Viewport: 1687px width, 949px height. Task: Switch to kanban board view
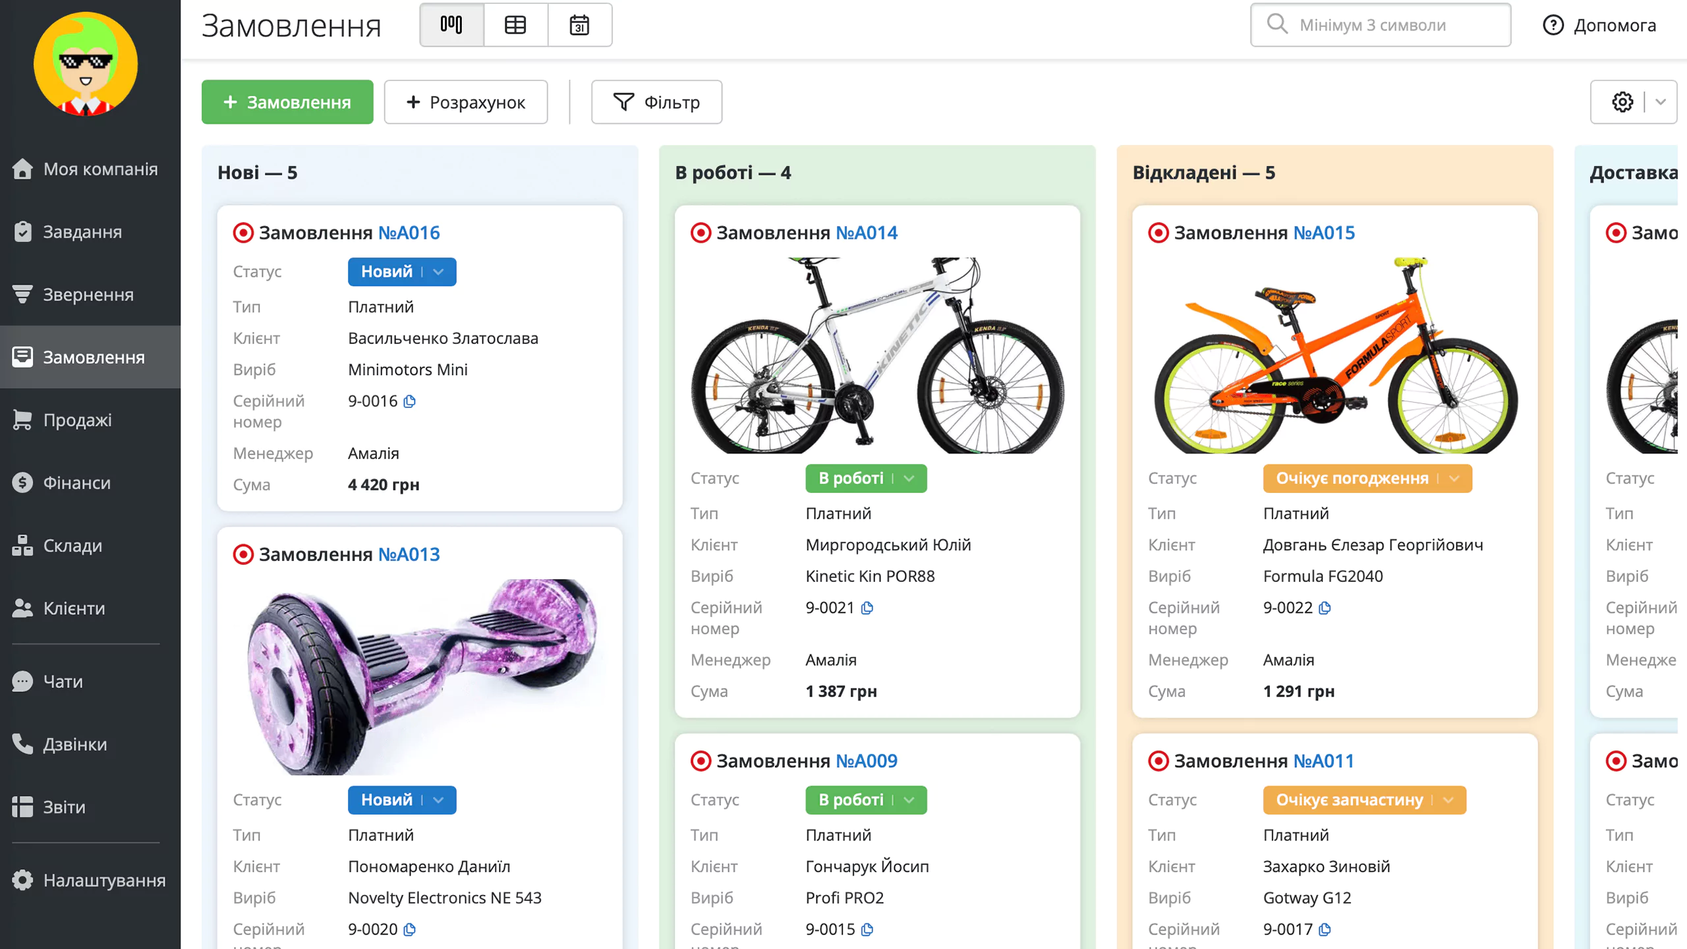coord(451,25)
